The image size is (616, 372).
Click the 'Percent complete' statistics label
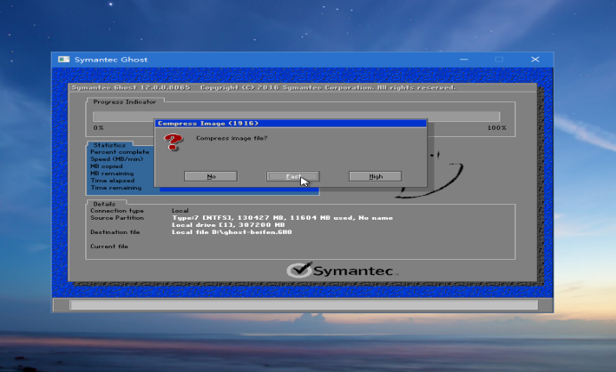120,152
